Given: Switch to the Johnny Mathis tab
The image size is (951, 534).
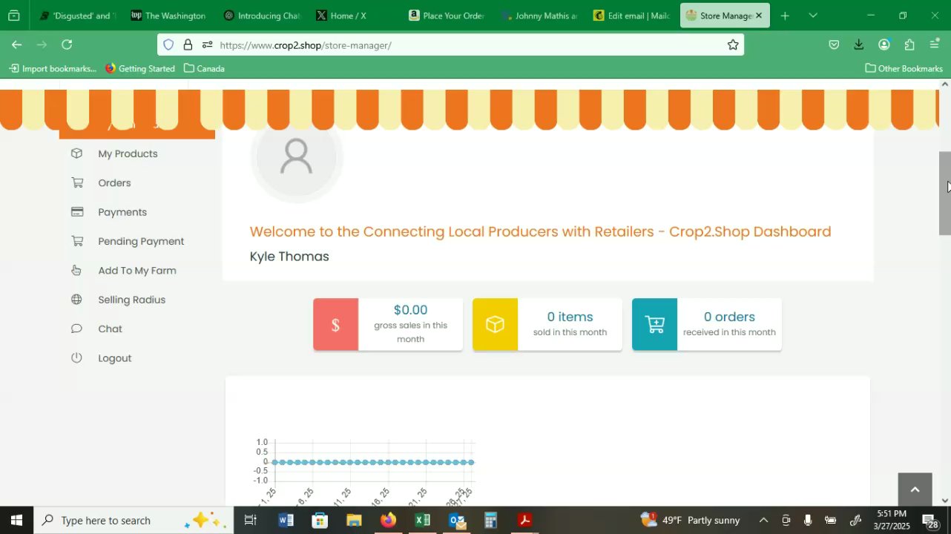Looking at the screenshot, I should click(539, 16).
